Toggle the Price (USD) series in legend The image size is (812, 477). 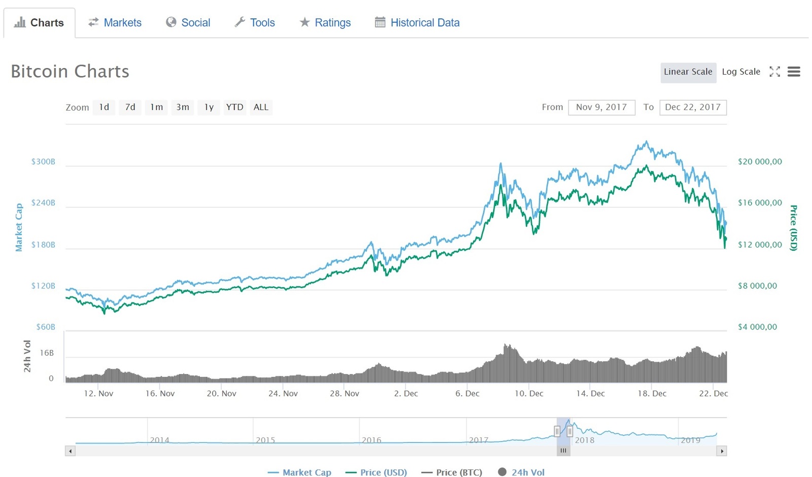coord(376,472)
